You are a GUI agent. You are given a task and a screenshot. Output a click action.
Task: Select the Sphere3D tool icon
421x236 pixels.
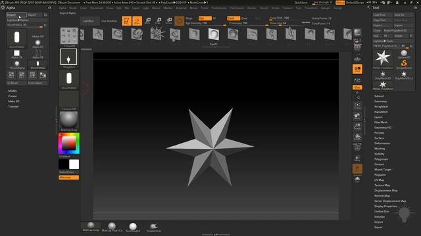click(404, 54)
